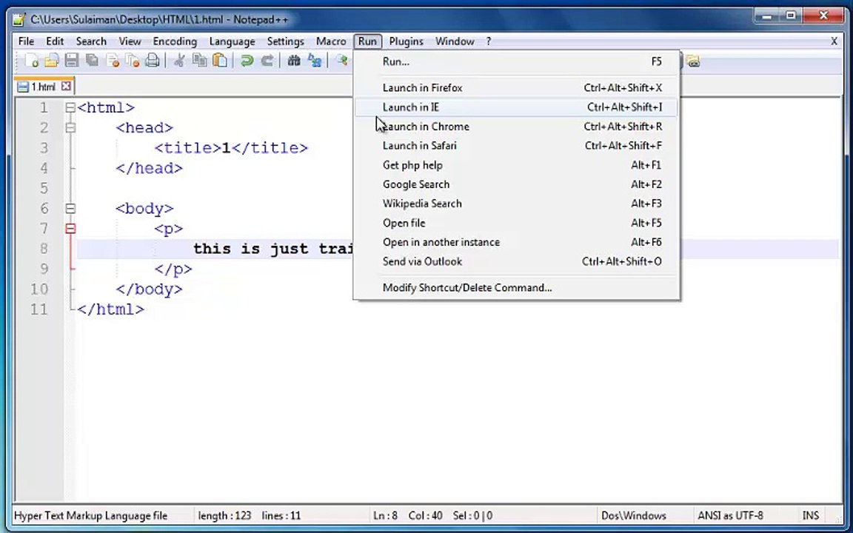Click the grey Redo arrow icon

[267, 61]
